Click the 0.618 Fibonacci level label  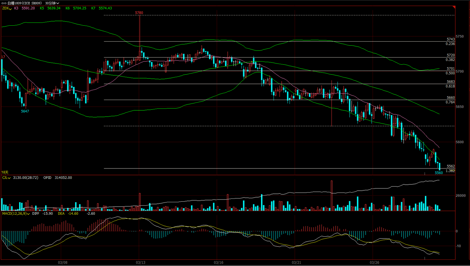tap(450, 86)
